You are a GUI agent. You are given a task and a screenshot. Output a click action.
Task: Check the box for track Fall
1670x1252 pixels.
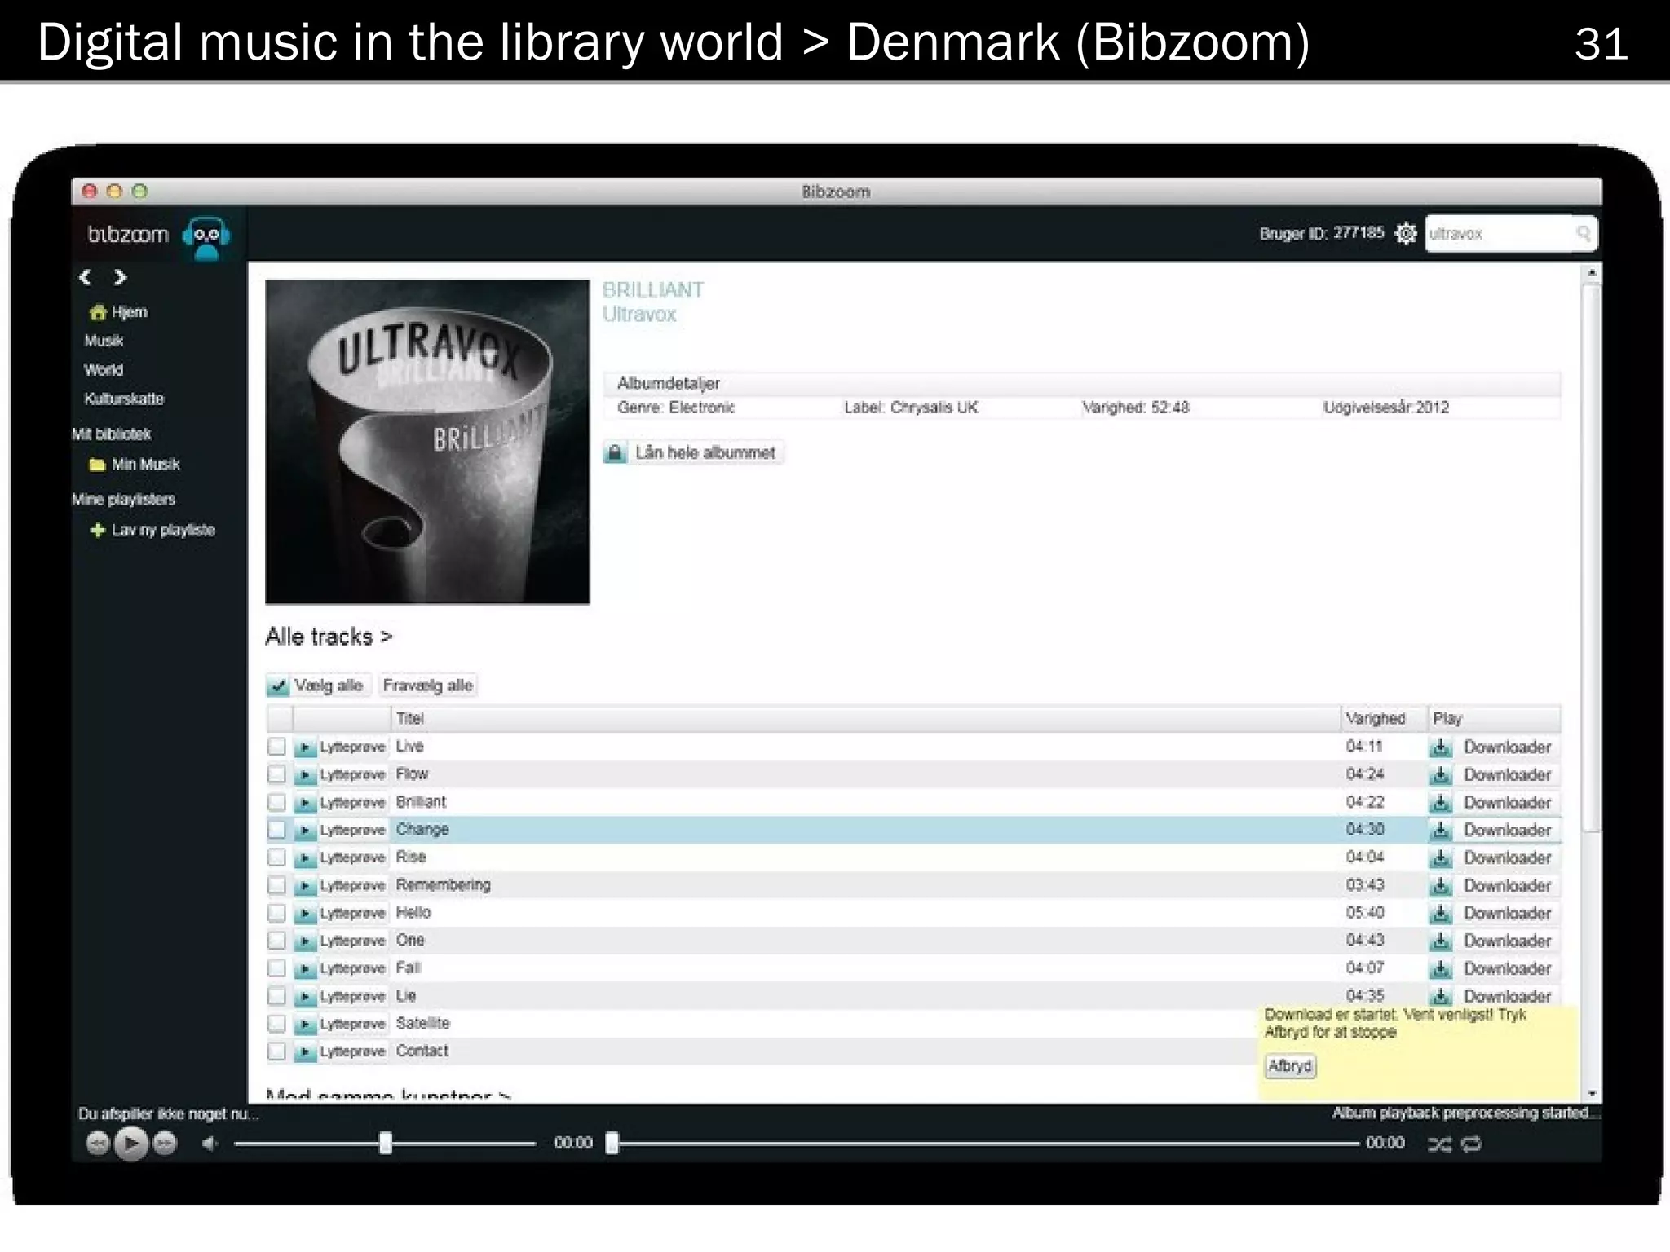(277, 968)
